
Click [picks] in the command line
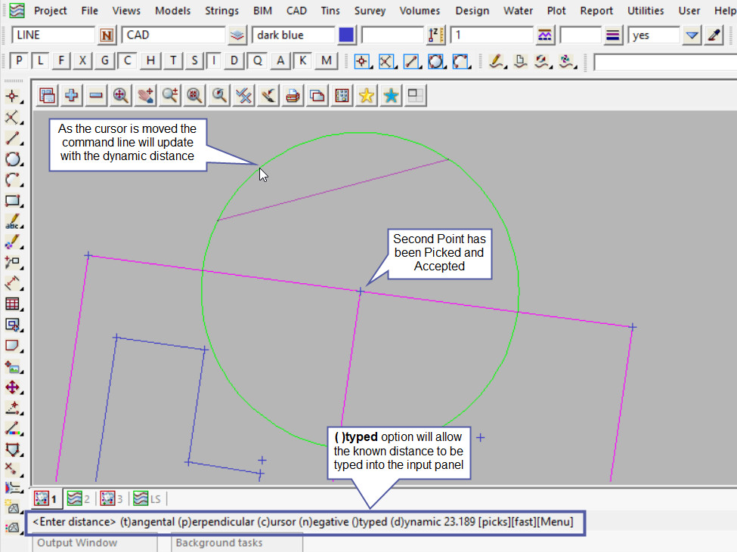click(x=497, y=522)
